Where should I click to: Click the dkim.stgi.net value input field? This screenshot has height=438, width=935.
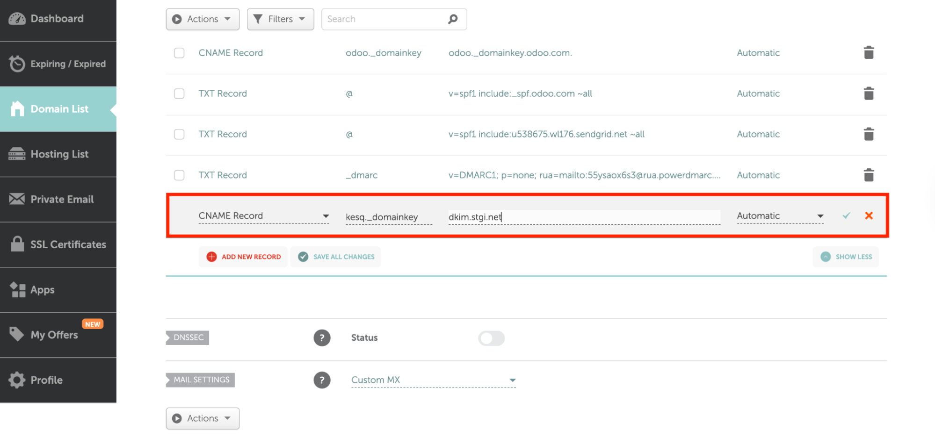point(583,217)
